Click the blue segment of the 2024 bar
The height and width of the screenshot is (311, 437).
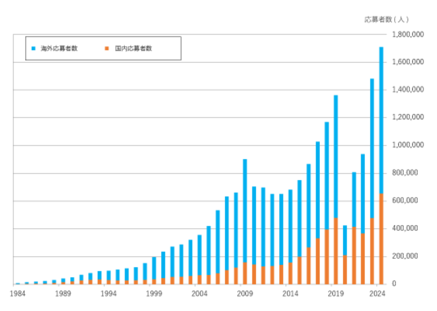381,119
